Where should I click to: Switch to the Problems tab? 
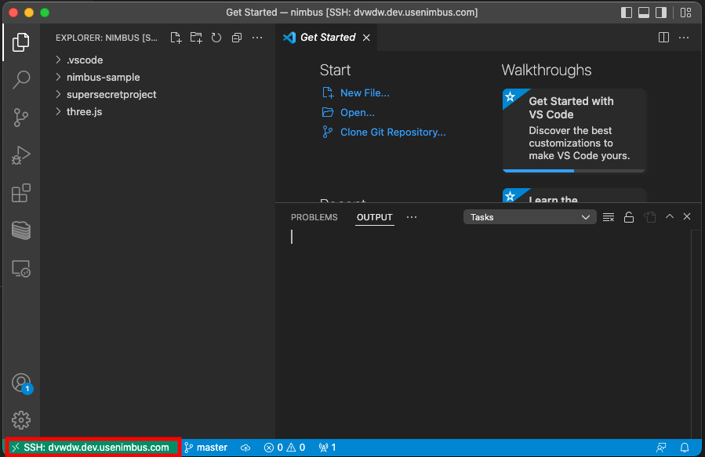(x=314, y=217)
